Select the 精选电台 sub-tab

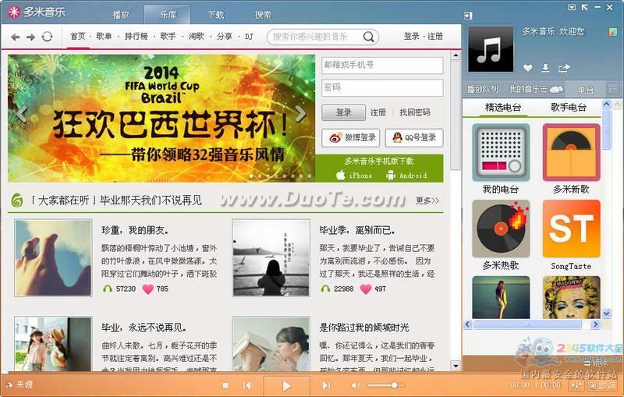tap(503, 108)
